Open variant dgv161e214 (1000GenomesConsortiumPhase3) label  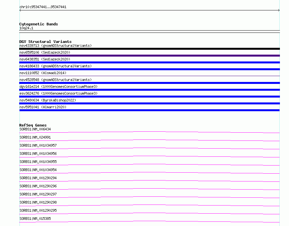point(58,86)
